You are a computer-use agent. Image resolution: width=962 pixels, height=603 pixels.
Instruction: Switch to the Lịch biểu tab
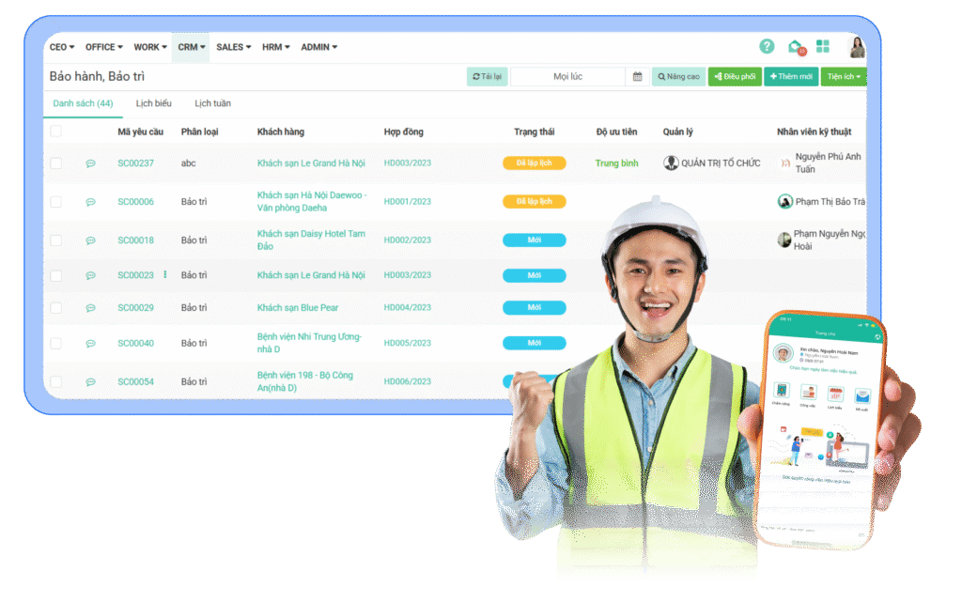153,103
